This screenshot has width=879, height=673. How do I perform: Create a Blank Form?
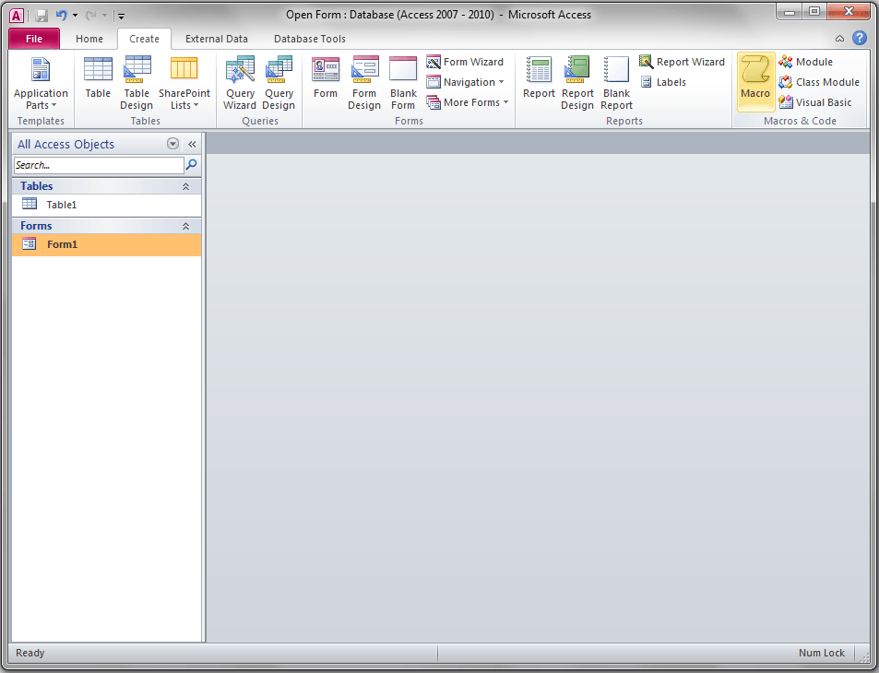click(x=403, y=83)
